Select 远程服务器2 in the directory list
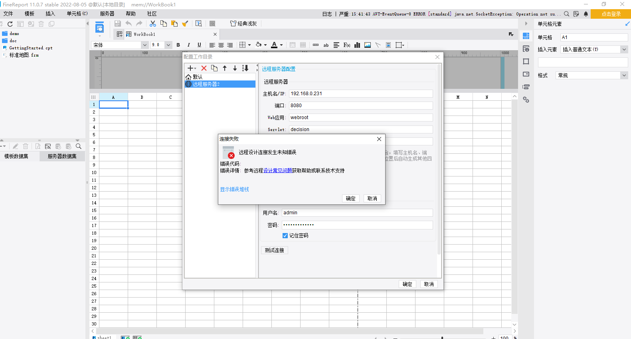This screenshot has height=339, width=631. tap(220, 84)
